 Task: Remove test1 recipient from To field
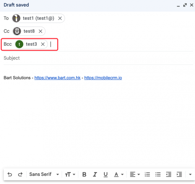(60, 18)
